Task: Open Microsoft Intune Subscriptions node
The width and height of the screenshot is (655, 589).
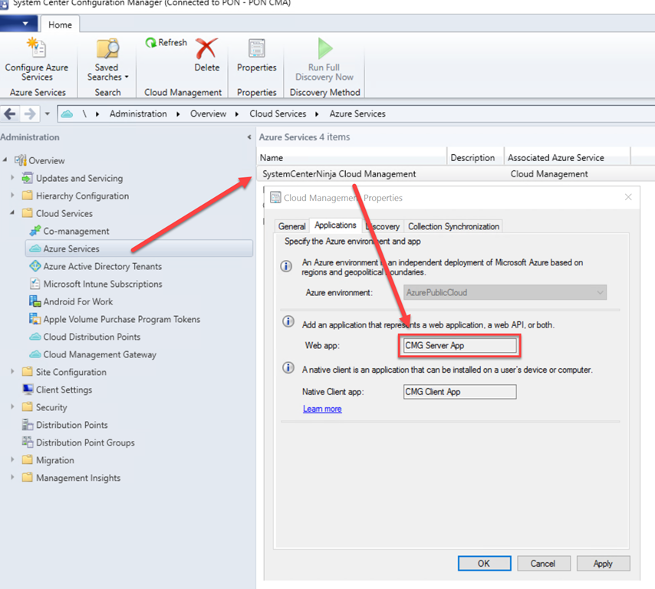Action: (x=102, y=284)
